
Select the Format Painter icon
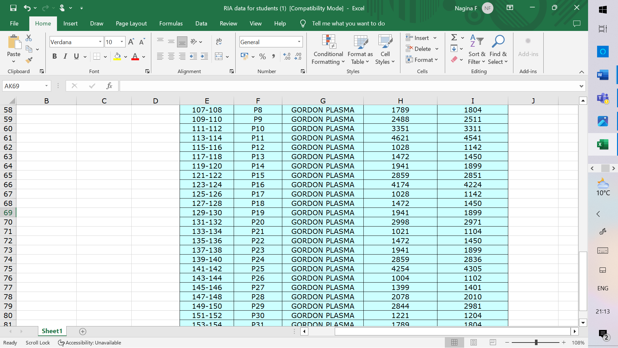click(29, 60)
